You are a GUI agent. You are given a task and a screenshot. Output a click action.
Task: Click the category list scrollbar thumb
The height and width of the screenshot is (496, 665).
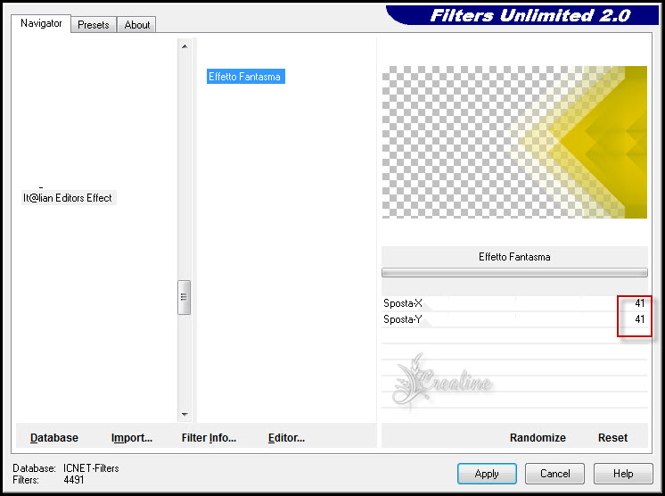point(185,297)
